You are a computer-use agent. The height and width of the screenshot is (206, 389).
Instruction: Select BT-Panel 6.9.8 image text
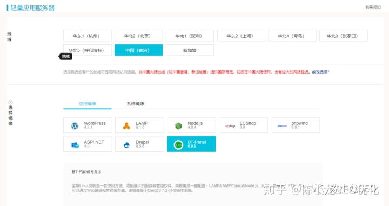[197, 144]
